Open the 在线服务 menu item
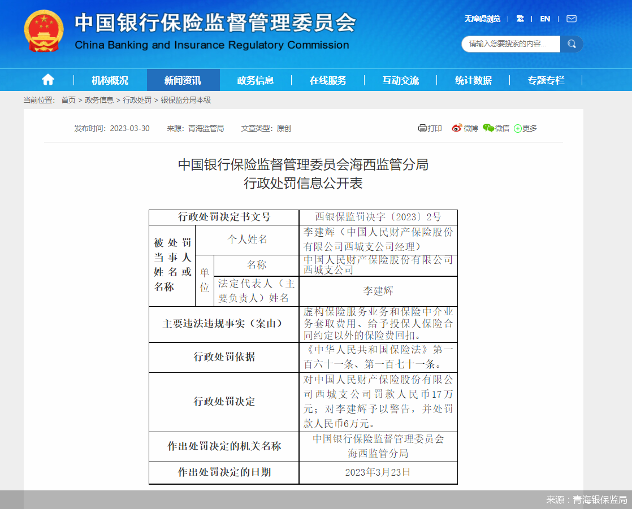The height and width of the screenshot is (509, 632). [328, 80]
